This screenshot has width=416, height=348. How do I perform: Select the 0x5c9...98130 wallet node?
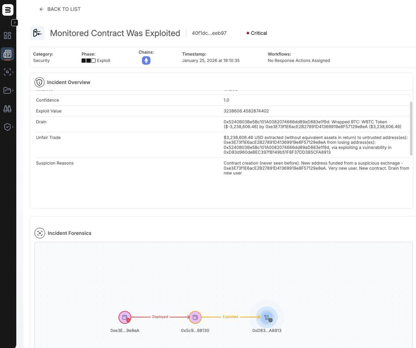195,317
